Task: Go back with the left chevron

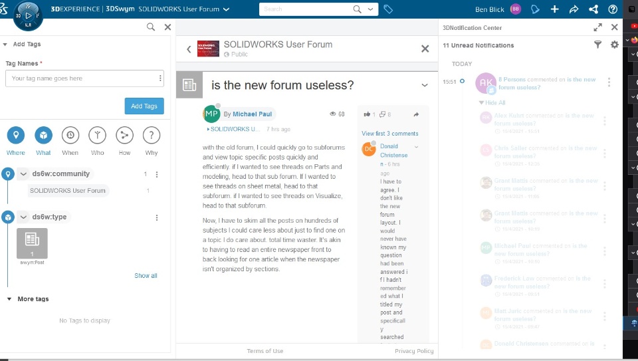Action: (x=189, y=49)
